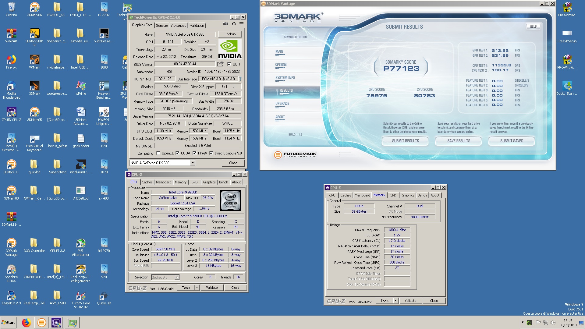The image size is (585, 329).
Task: Open the SuperPiMod desktop folder
Action: click(x=58, y=167)
